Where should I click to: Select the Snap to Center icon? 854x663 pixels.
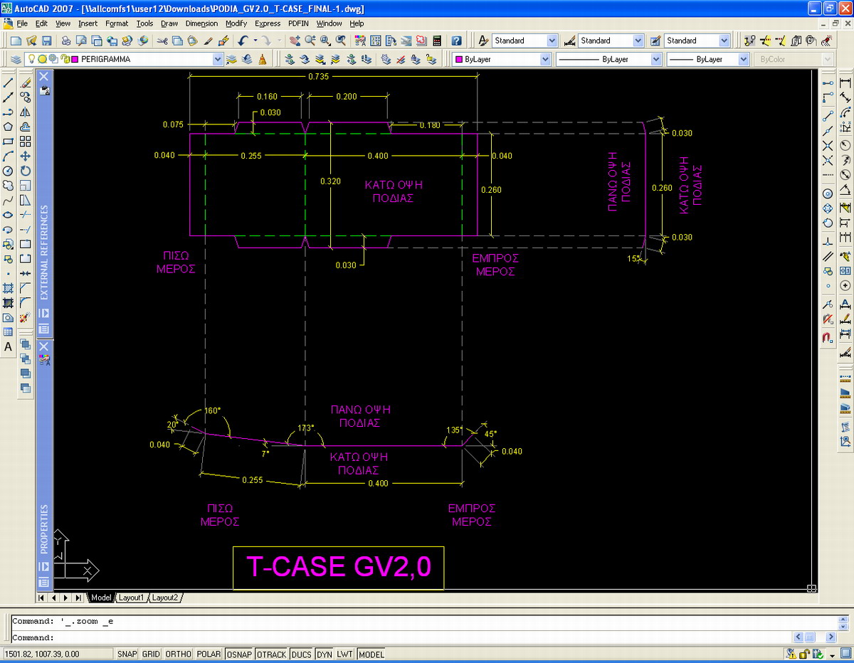(x=828, y=193)
